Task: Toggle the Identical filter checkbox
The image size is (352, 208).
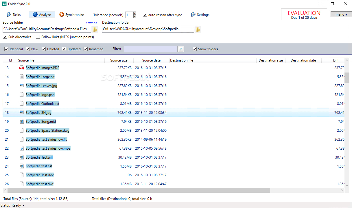Action: [x=6, y=49]
